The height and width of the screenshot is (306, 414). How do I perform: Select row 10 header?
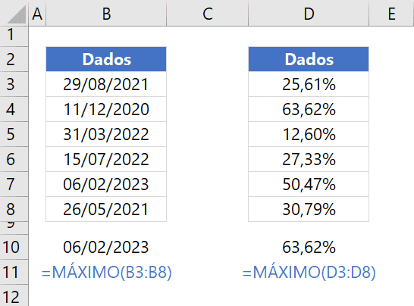14,247
